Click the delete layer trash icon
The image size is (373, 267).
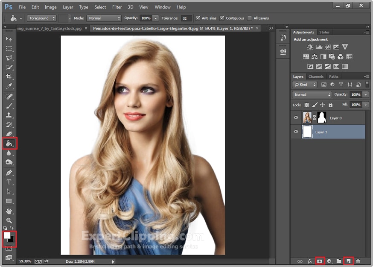(358, 261)
